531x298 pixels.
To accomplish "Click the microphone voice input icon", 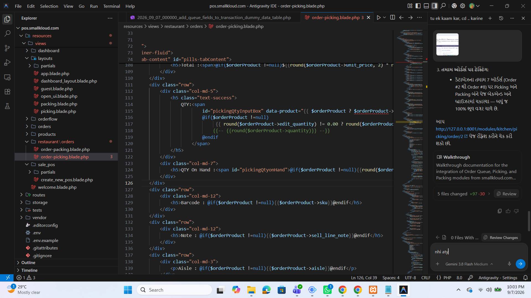I will pyautogui.click(x=509, y=264).
